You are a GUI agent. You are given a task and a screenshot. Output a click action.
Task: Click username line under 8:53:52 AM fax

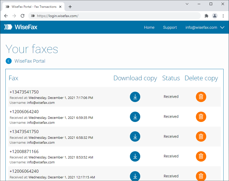32,162
